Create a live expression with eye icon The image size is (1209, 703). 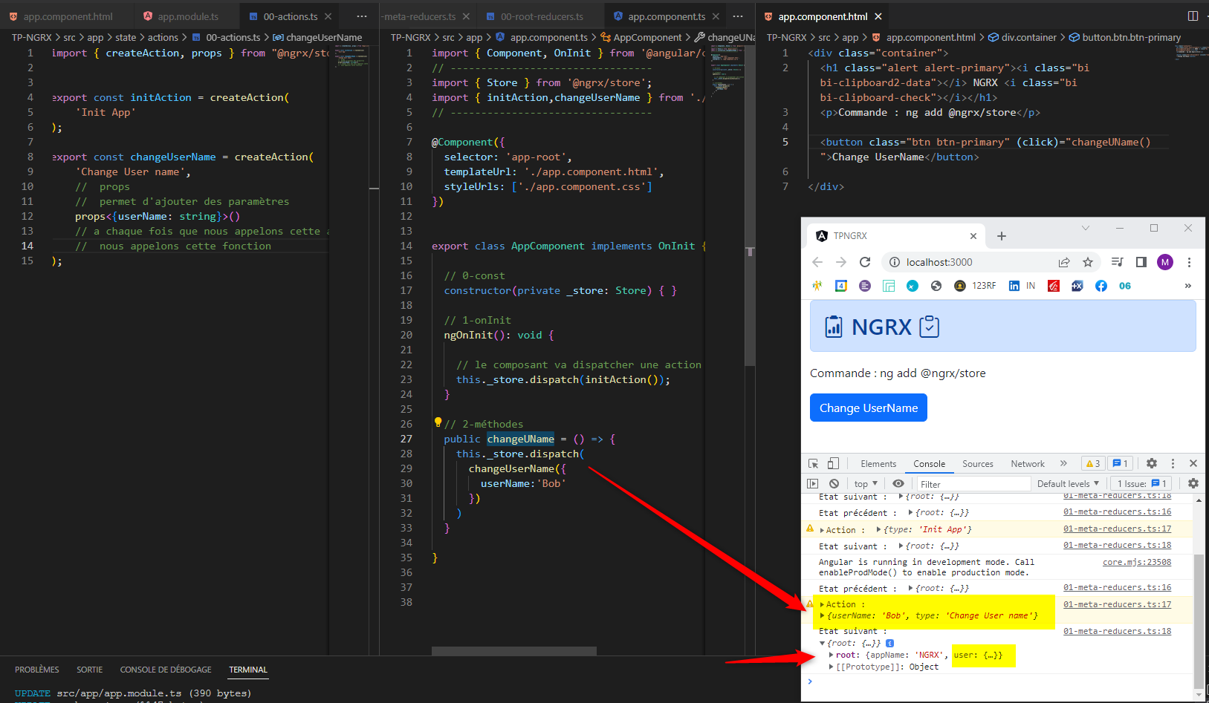point(898,483)
